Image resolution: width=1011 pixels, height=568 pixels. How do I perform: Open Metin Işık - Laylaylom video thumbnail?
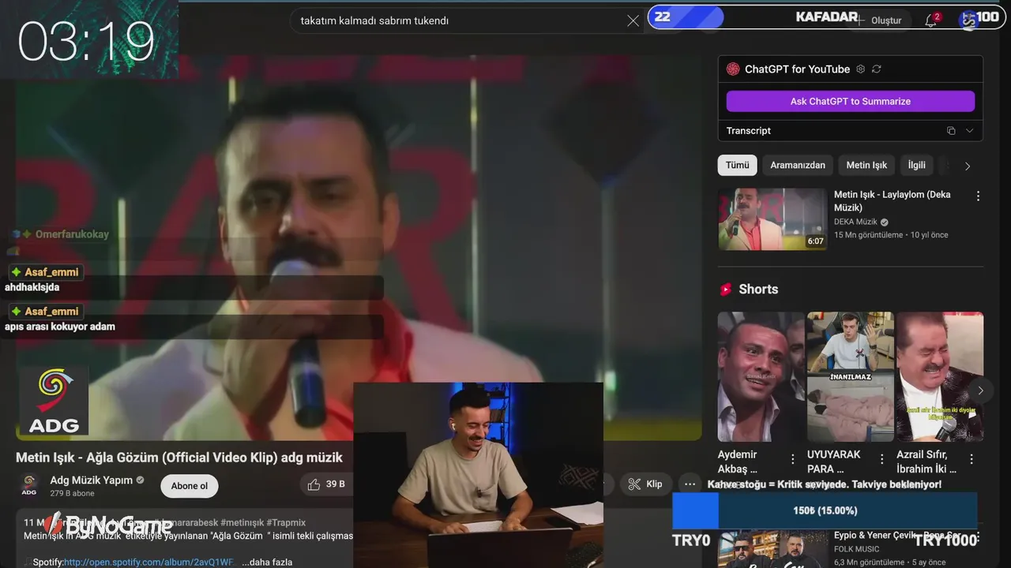772,219
